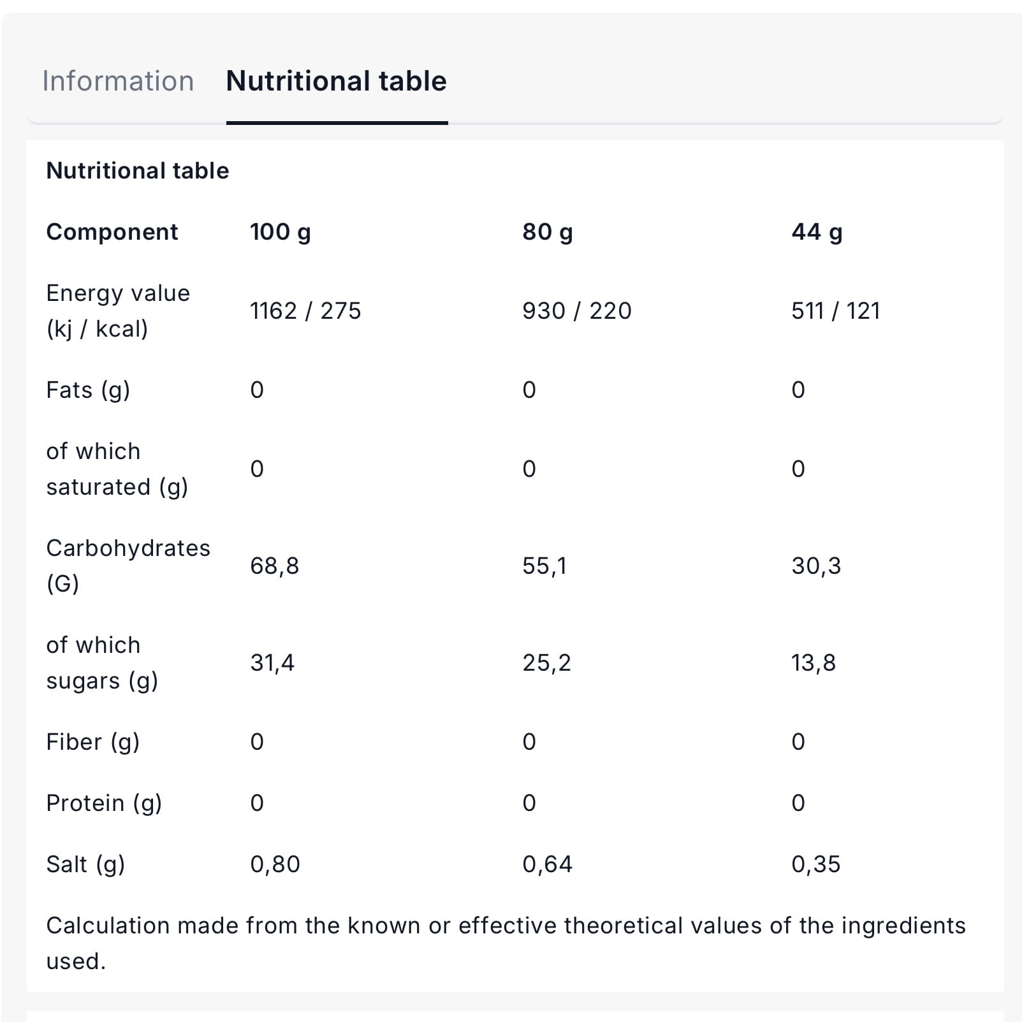
Task: Click the Carbohydrates (G) row label
Action: coord(128,566)
